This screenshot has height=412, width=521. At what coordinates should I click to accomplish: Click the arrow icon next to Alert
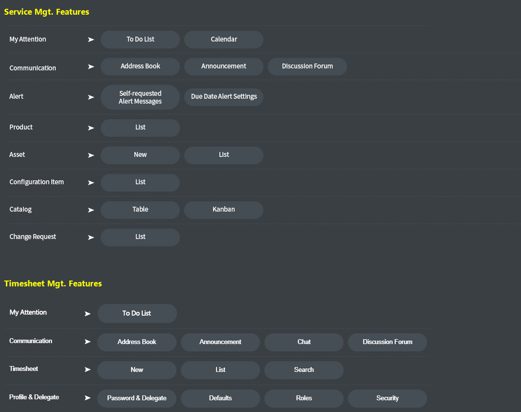pos(91,97)
